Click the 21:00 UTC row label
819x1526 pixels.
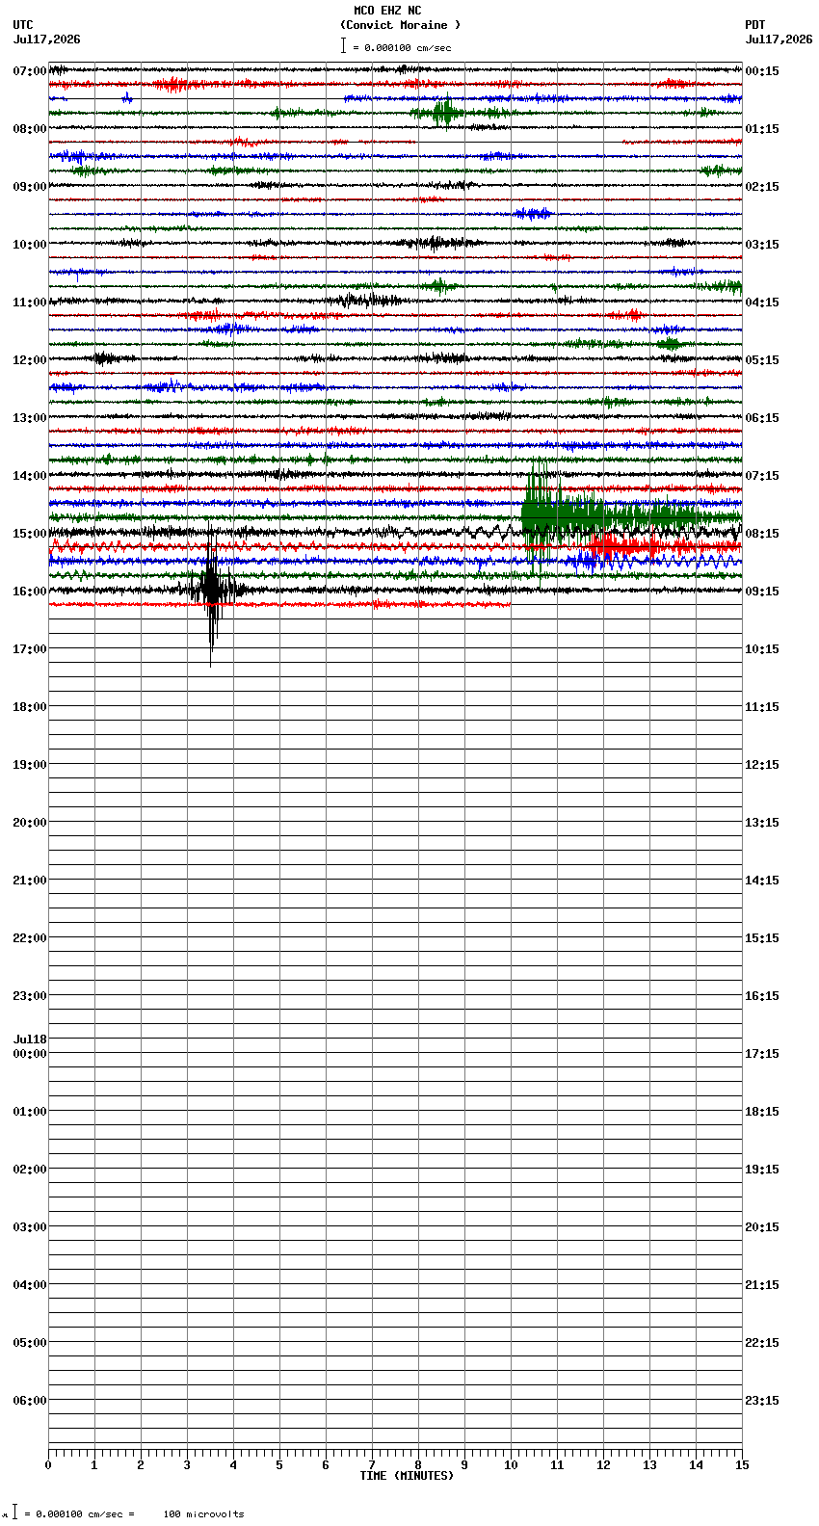[x=30, y=881]
